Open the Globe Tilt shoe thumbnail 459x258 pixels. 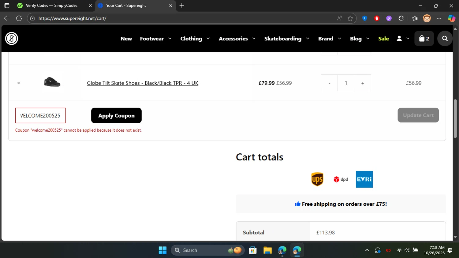[x=52, y=82]
